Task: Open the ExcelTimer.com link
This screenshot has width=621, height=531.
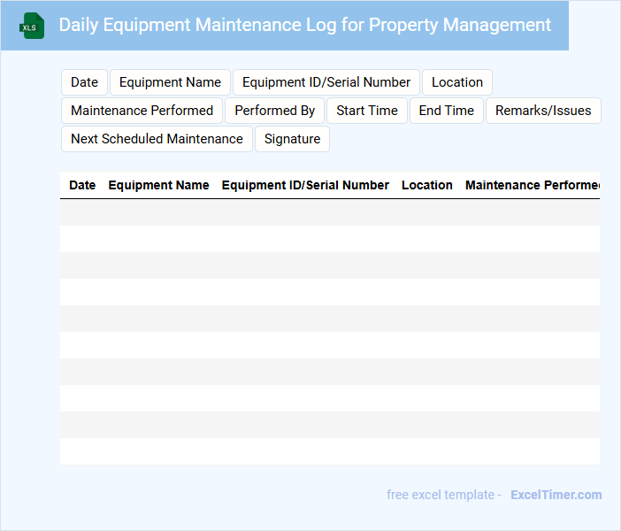Action: point(556,495)
